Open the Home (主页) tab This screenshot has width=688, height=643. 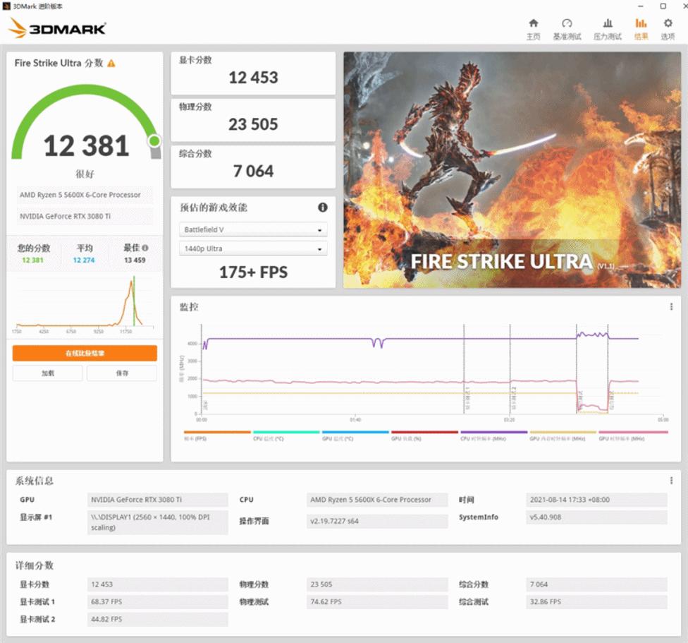coord(533,30)
